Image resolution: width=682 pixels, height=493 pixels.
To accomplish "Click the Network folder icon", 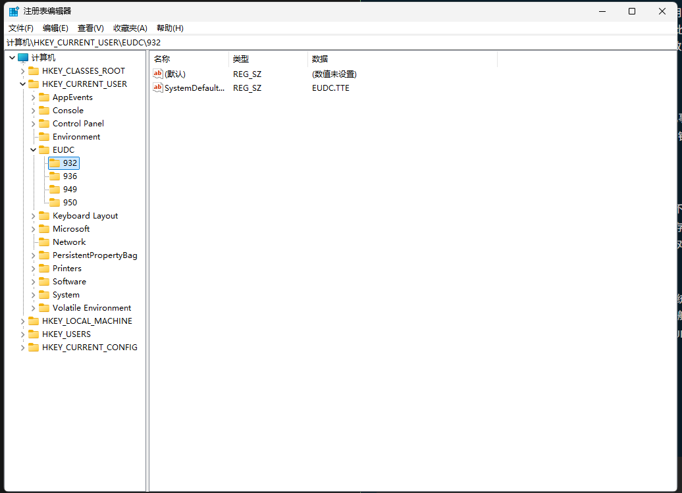I will [44, 242].
